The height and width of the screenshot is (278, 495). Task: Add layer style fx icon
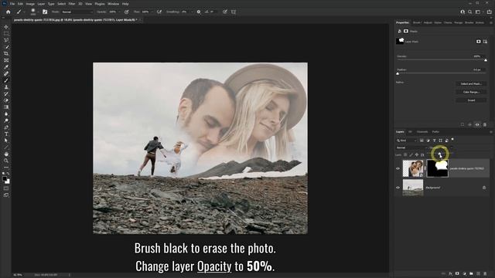point(450,273)
